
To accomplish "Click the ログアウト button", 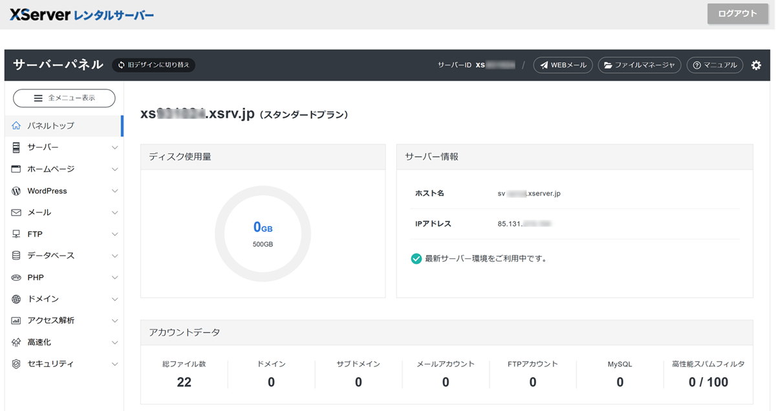I will click(x=737, y=14).
